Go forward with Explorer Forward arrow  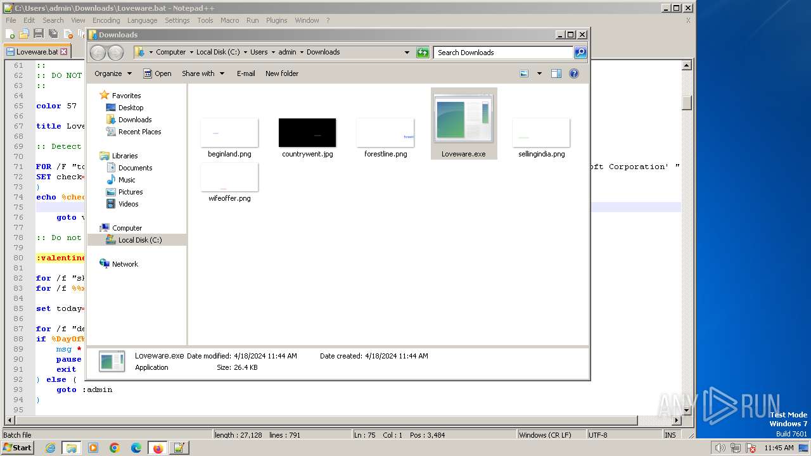(x=115, y=53)
